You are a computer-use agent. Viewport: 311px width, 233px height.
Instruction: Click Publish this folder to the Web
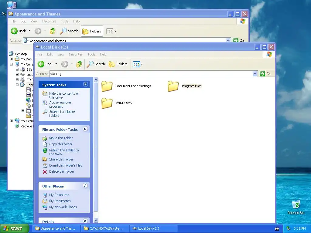click(64, 152)
